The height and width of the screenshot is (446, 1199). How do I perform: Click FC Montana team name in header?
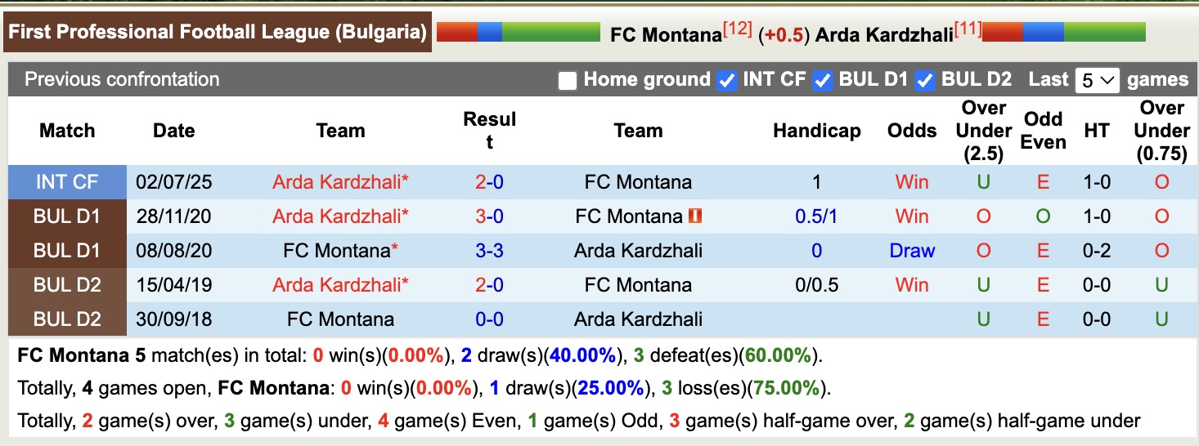click(x=666, y=35)
